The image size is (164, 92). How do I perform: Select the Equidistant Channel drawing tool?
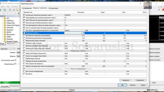[x=19, y=13]
